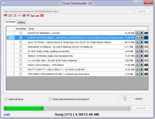Image resolution: width=155 pixels, height=119 pixels.
Task: Click the SoundCloud URL input field
Action: [69, 11]
